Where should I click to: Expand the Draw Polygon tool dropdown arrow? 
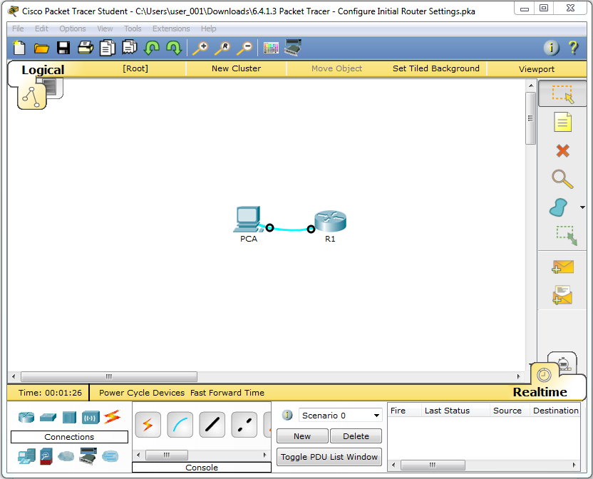tap(582, 207)
